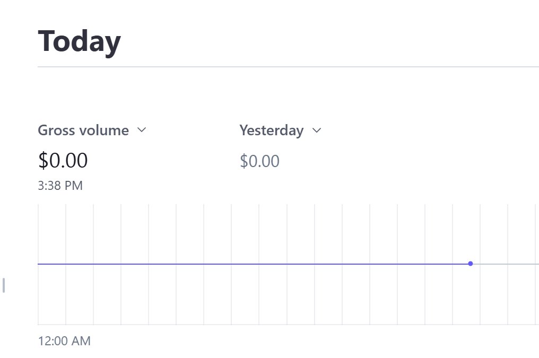Click the Today heading

[79, 41]
